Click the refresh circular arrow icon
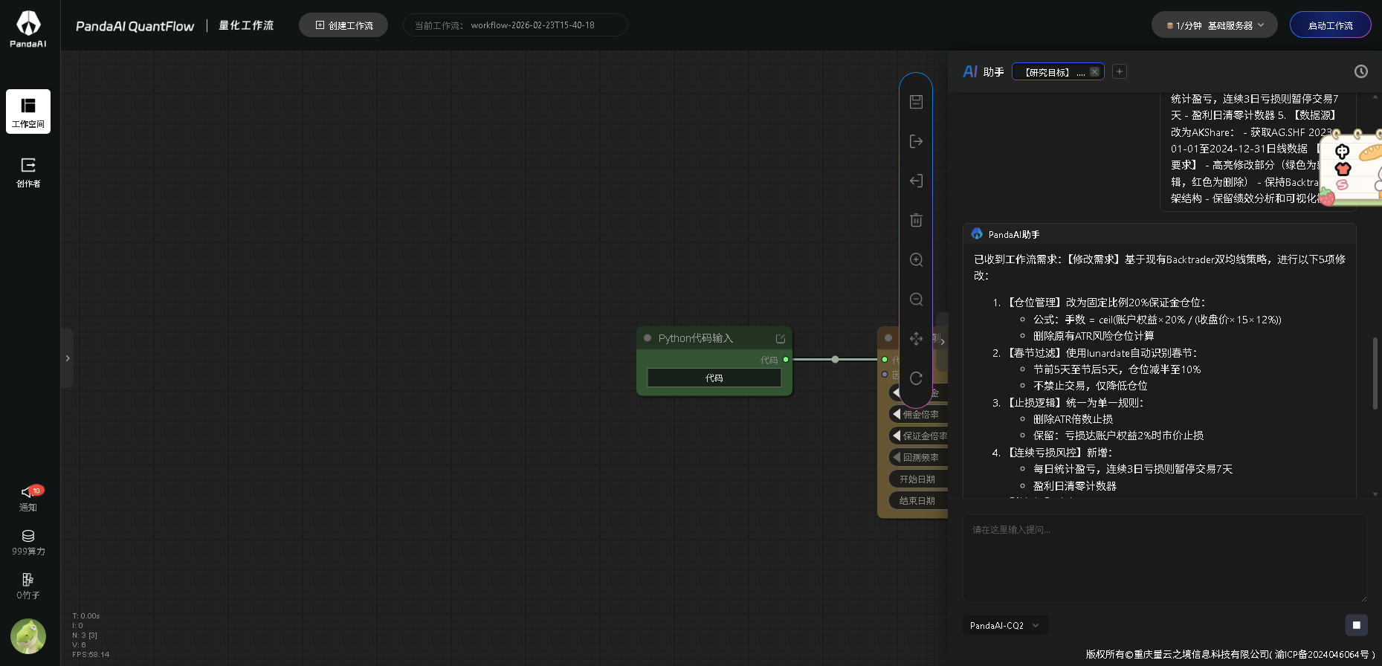The width and height of the screenshot is (1382, 666). pos(916,378)
